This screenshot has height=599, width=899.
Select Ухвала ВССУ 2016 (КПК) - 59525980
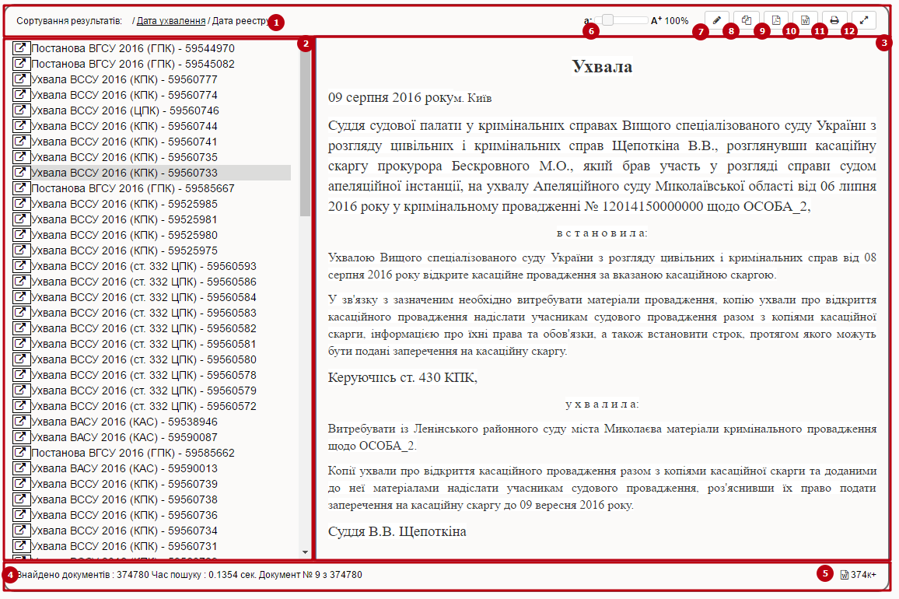124,235
